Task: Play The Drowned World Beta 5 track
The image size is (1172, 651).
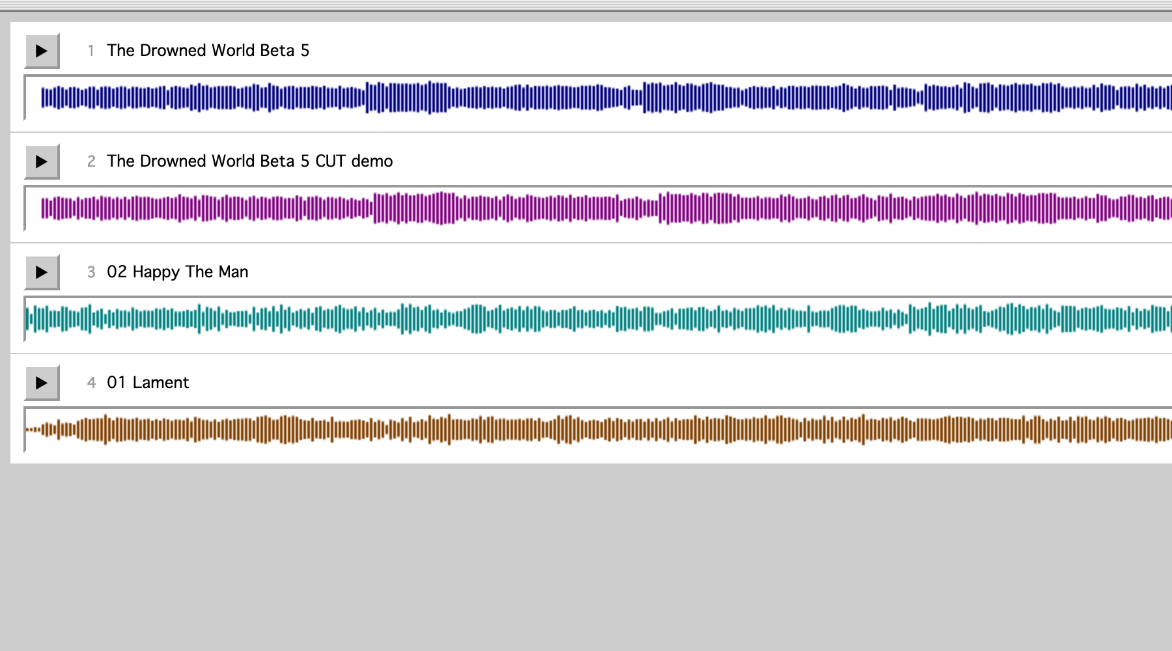Action: (x=42, y=51)
